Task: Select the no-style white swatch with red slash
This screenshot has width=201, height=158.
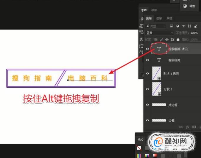Action: 139,148
